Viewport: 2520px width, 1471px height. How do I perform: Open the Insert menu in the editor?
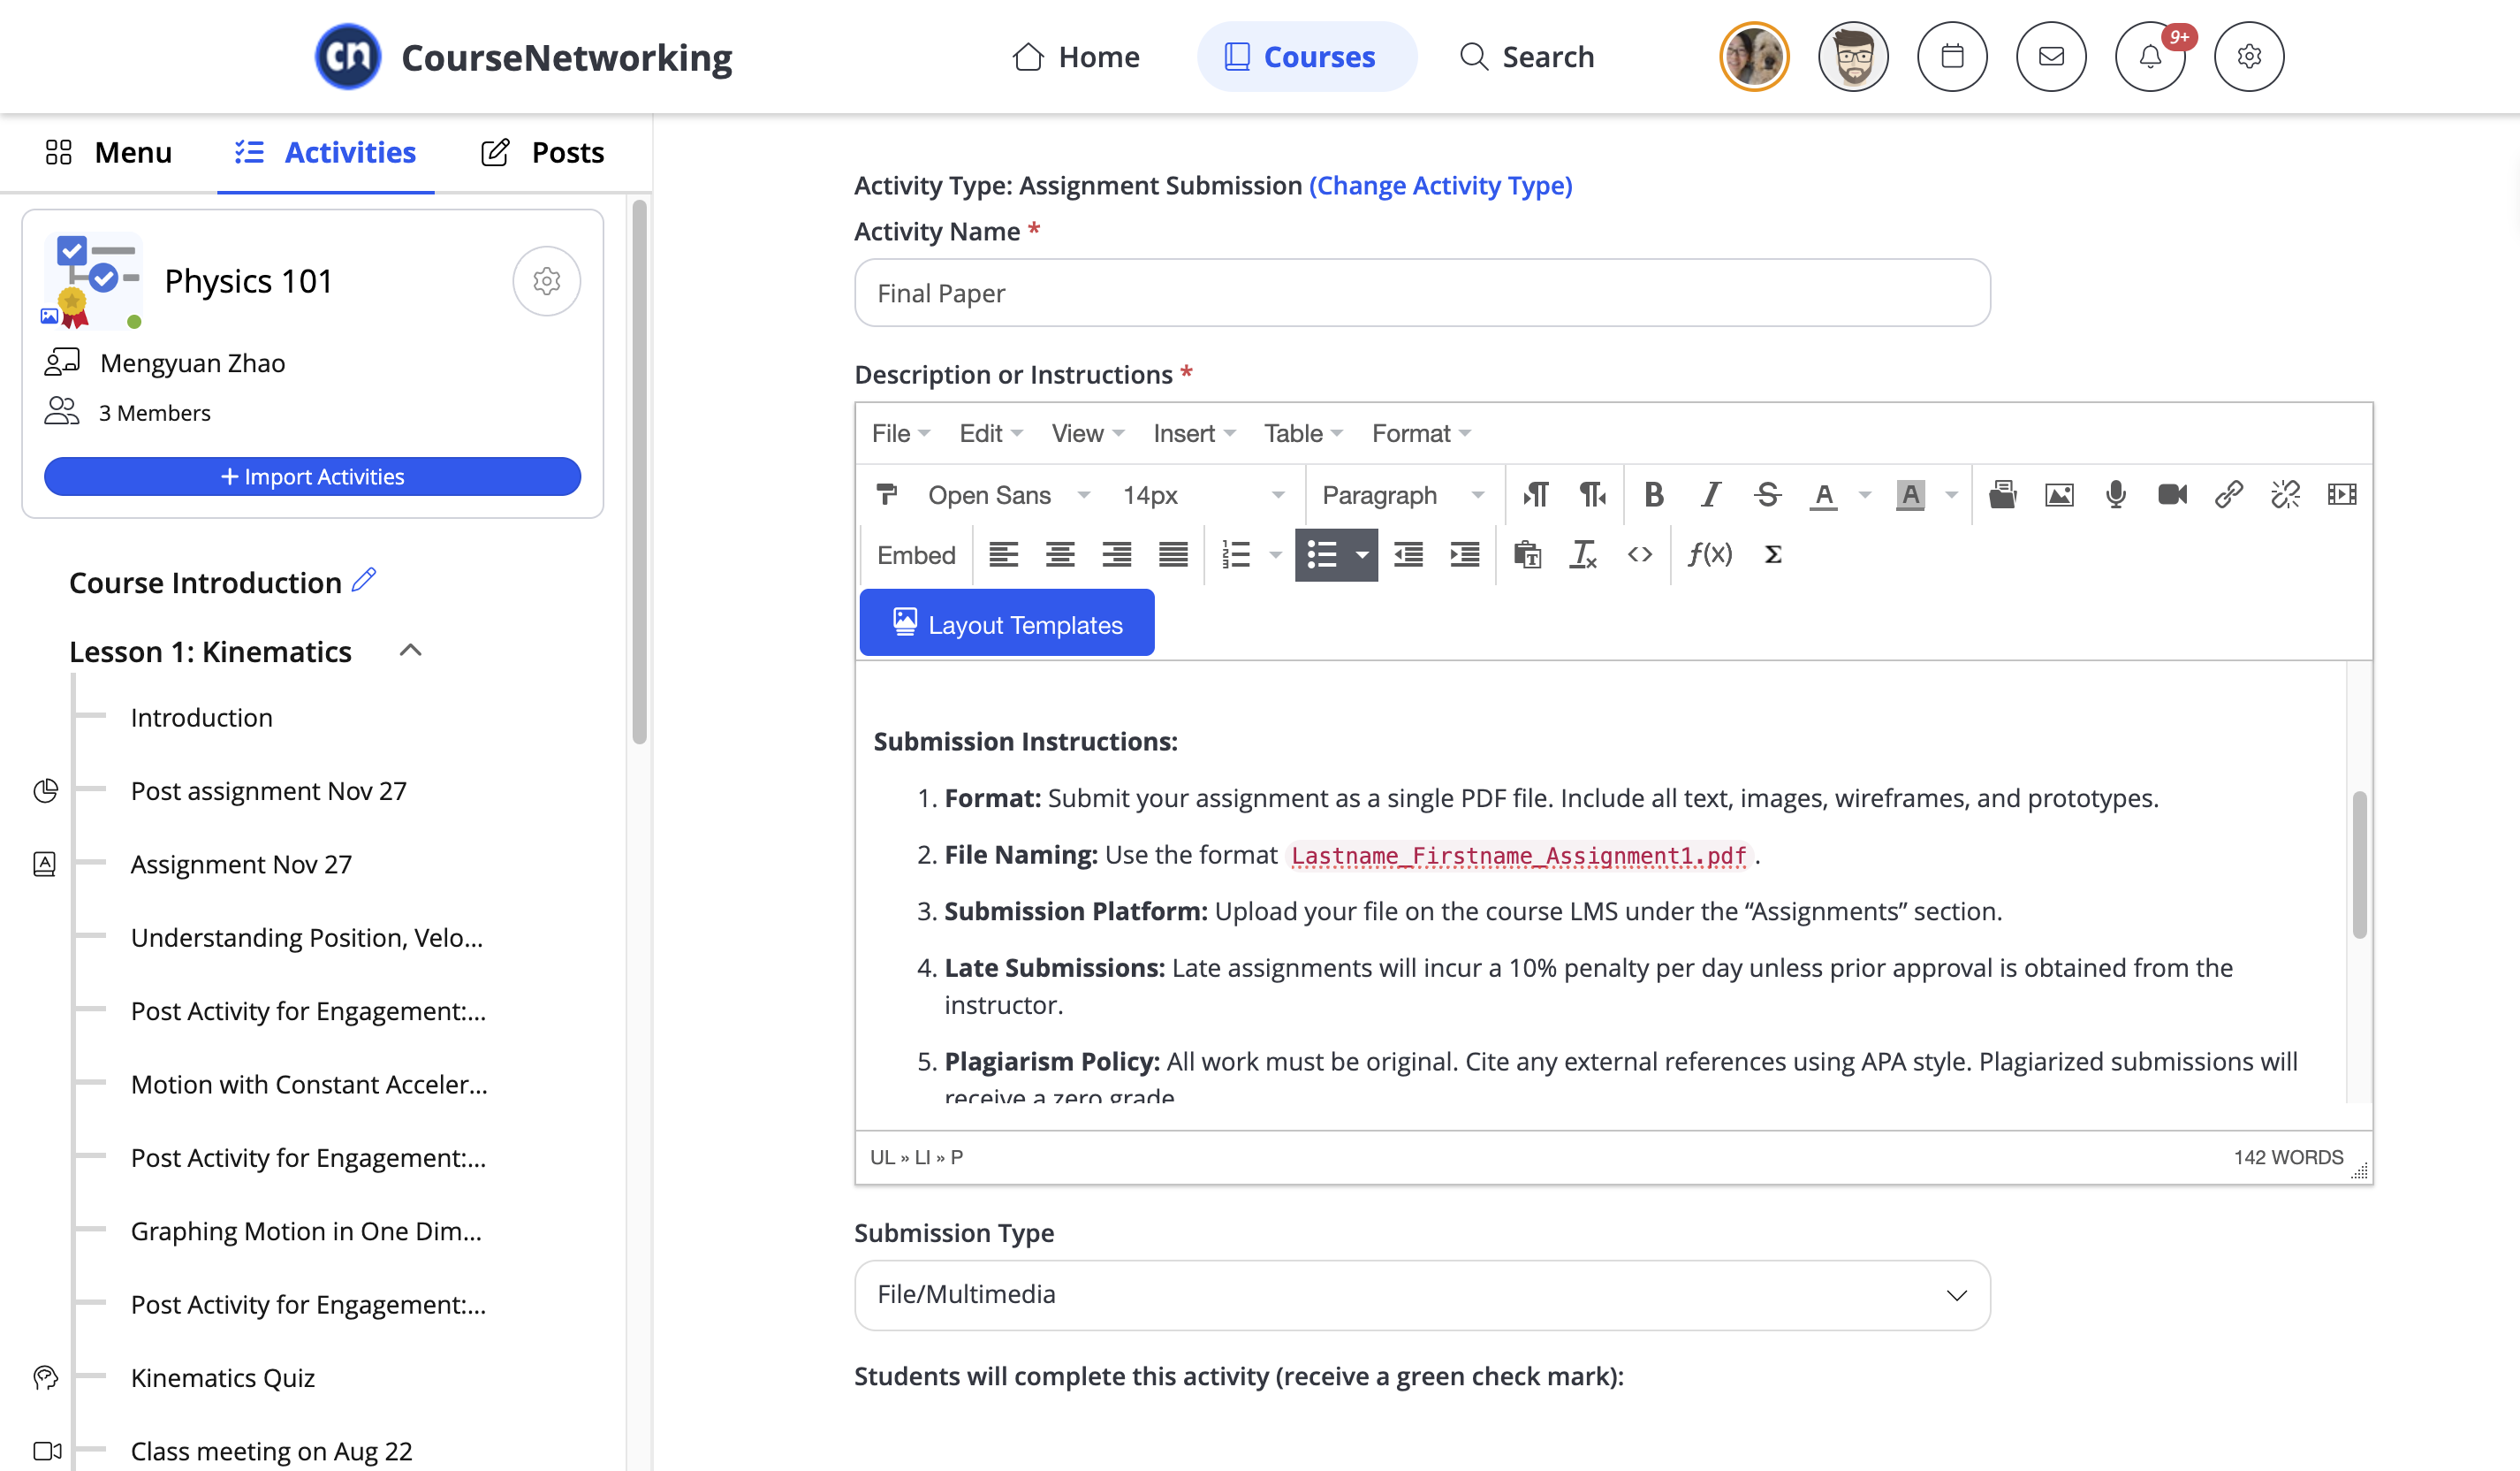click(x=1194, y=433)
